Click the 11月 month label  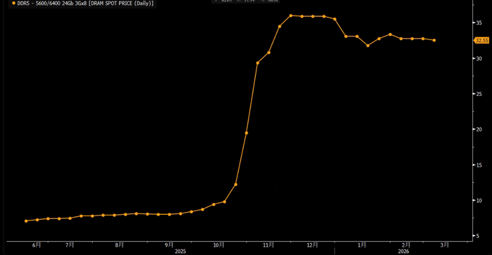[x=268, y=245]
